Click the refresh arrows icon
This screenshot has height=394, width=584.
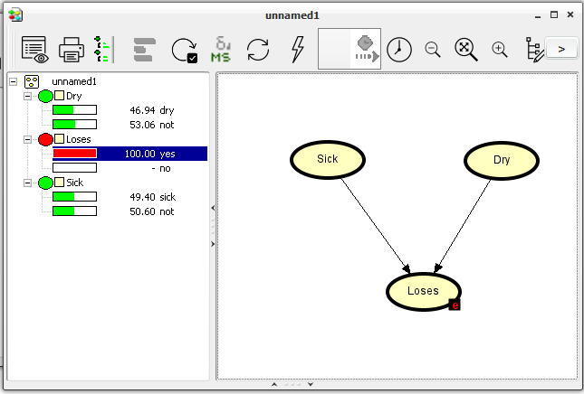(258, 50)
